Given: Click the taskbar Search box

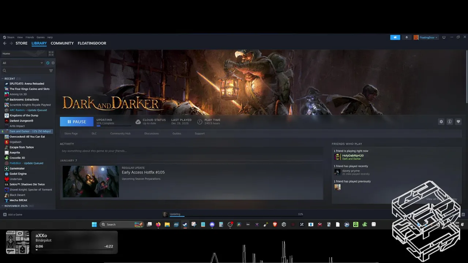Looking at the screenshot, I should click(122, 224).
